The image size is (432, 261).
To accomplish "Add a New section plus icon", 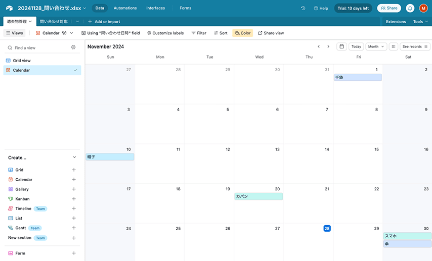I will click(x=74, y=238).
